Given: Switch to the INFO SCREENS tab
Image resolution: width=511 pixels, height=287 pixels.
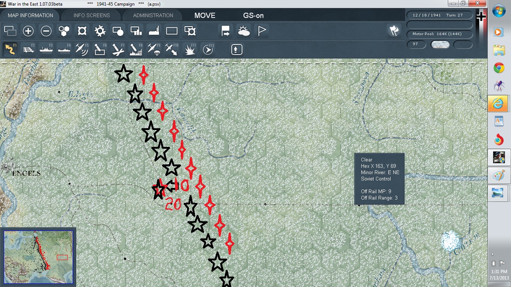Looking at the screenshot, I should coord(92,15).
